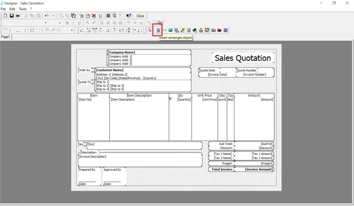Click the Insert rectangle object icon

click(158, 30)
